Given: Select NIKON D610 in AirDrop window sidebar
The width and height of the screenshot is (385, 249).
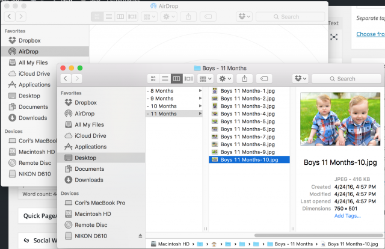Looking at the screenshot, I should tap(29, 174).
